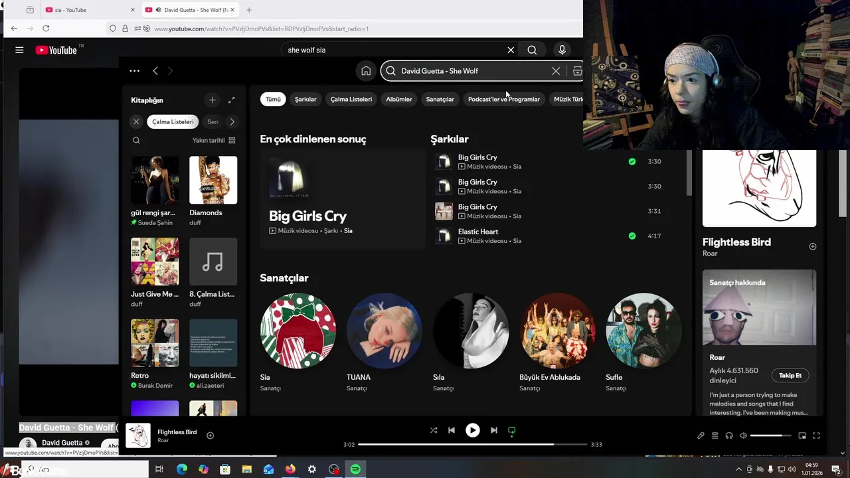Image resolution: width=850 pixels, height=478 pixels.
Task: Show more library filter chips with arrow
Action: coord(232,121)
